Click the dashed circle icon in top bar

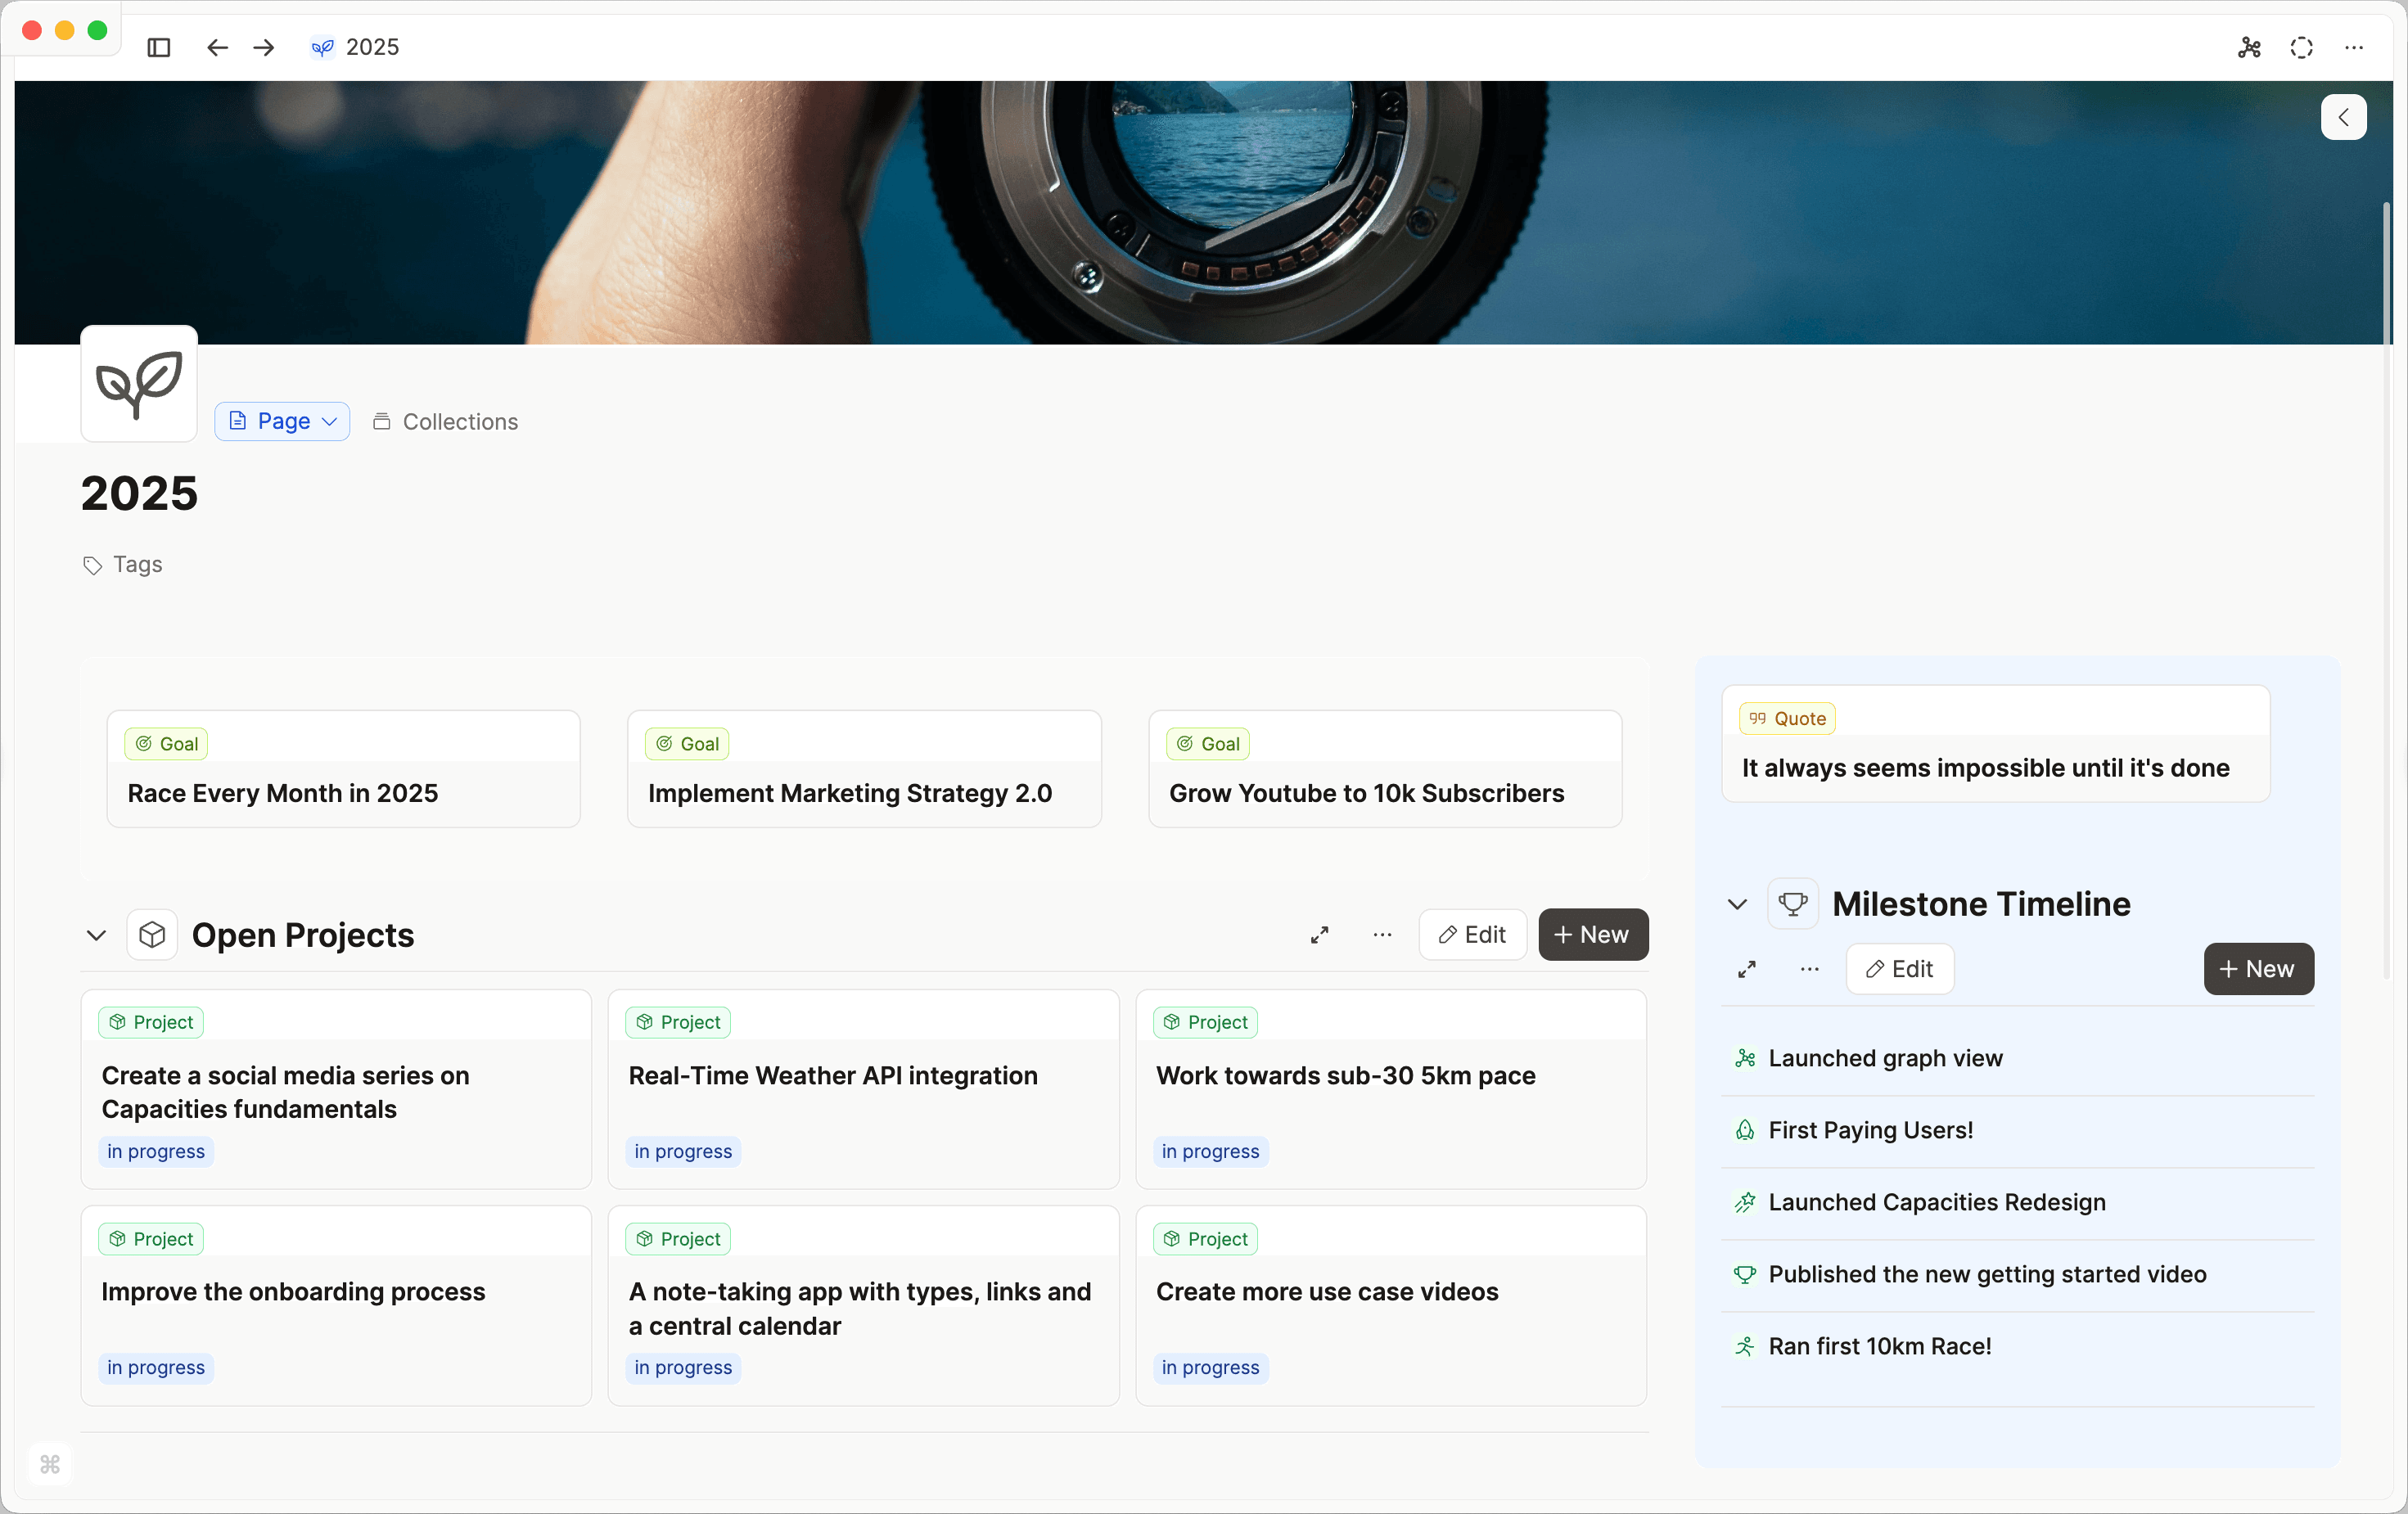pyautogui.click(x=2301, y=47)
